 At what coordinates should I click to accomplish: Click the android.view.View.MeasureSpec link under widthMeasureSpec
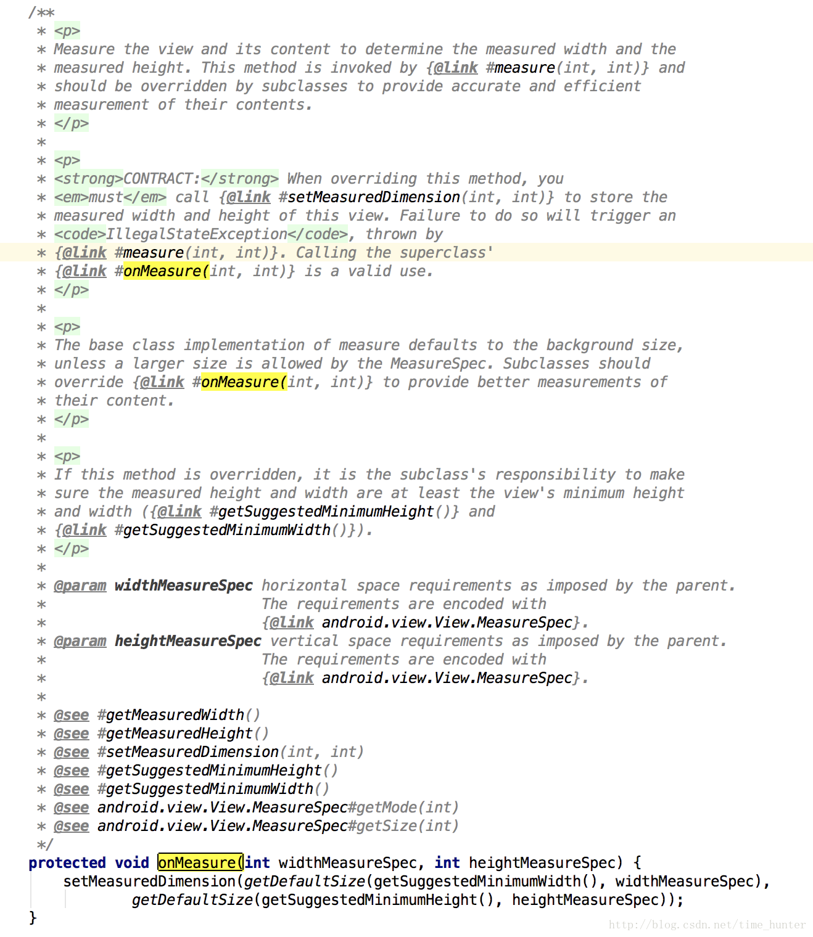447,623
